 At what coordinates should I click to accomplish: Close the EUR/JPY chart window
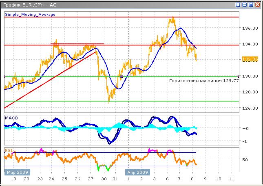click(x=257, y=5)
